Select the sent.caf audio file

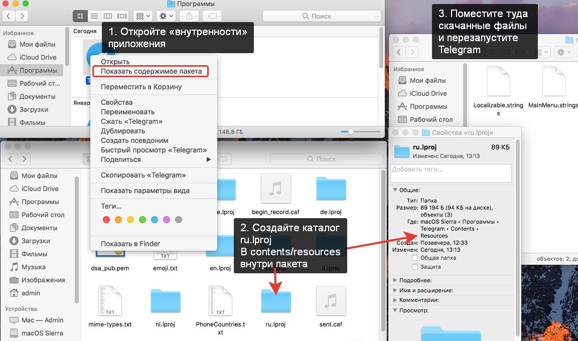(x=331, y=301)
